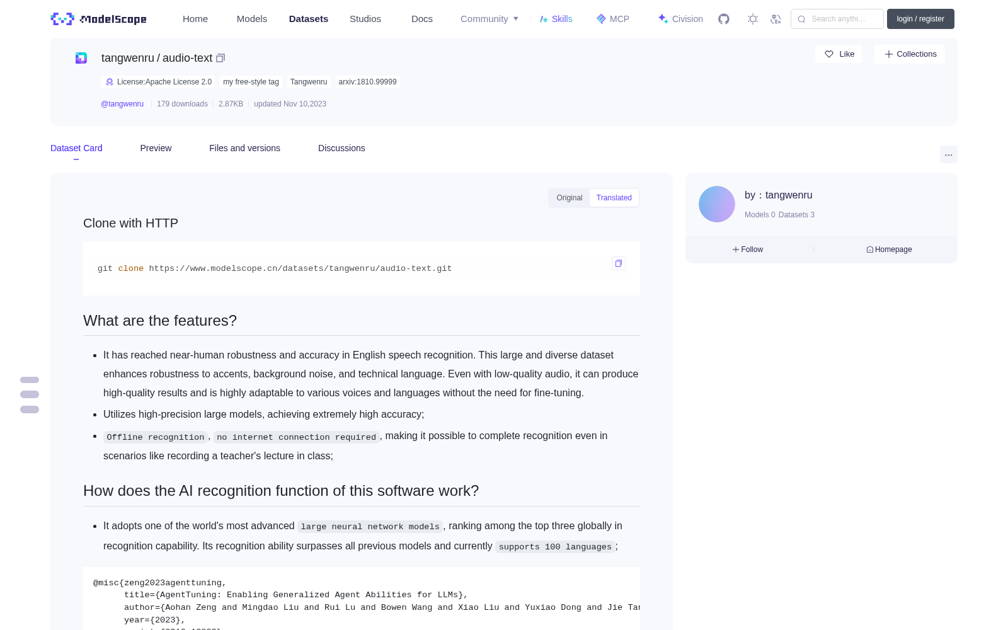Click 'no internet connection required' code tag
This screenshot has width=1008, height=630.
297,437
